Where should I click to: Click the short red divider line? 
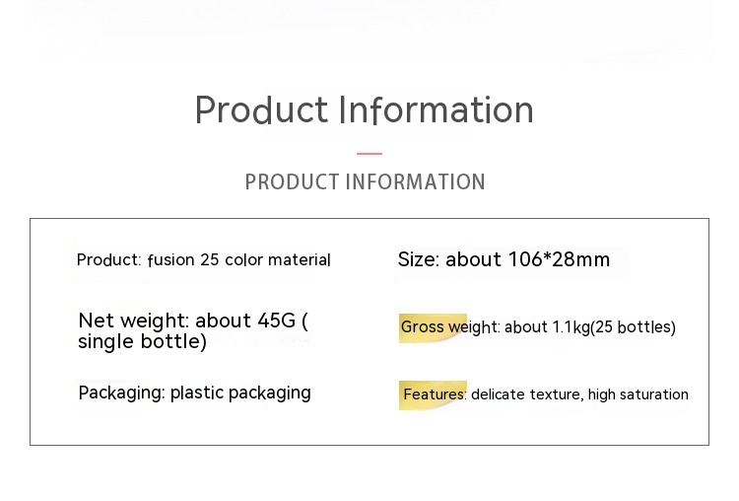[369, 154]
